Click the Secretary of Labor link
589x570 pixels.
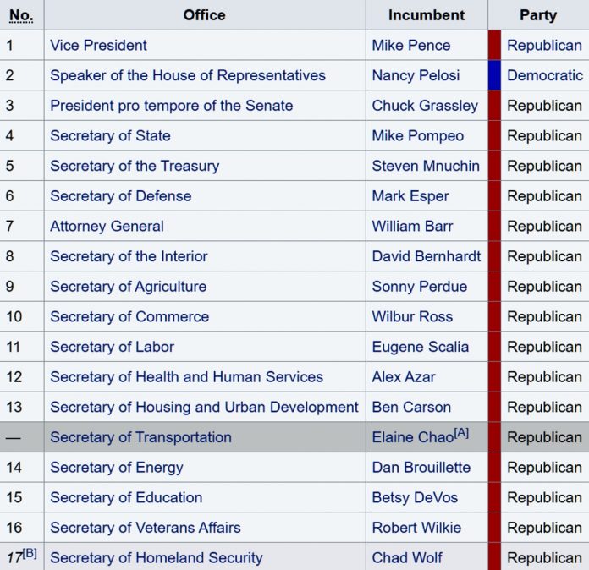(x=112, y=347)
